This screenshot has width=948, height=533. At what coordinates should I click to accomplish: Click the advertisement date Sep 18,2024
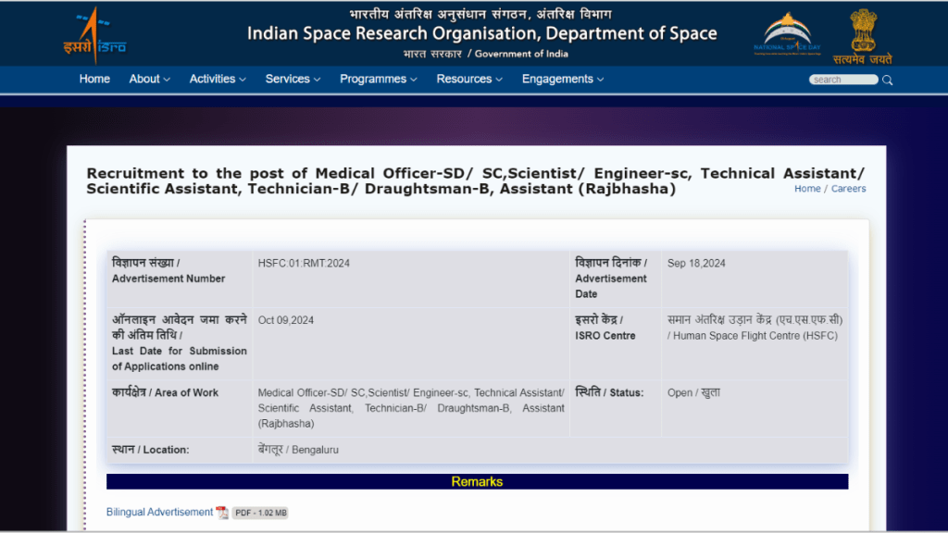coord(696,264)
